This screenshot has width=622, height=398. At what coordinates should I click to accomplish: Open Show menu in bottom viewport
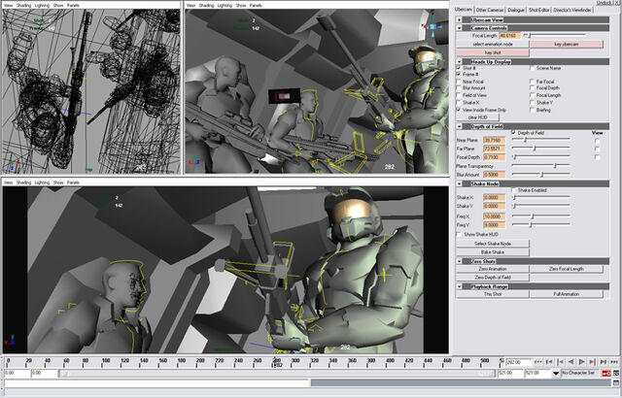click(58, 182)
